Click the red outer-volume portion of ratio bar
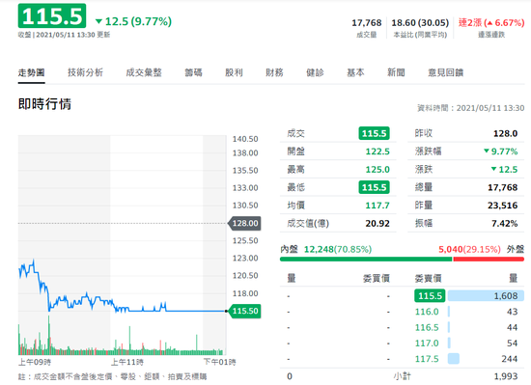The height and width of the screenshot is (385, 531). click(x=489, y=260)
